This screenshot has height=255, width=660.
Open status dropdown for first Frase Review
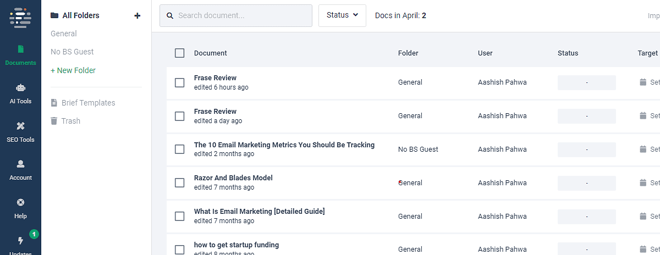click(x=586, y=82)
